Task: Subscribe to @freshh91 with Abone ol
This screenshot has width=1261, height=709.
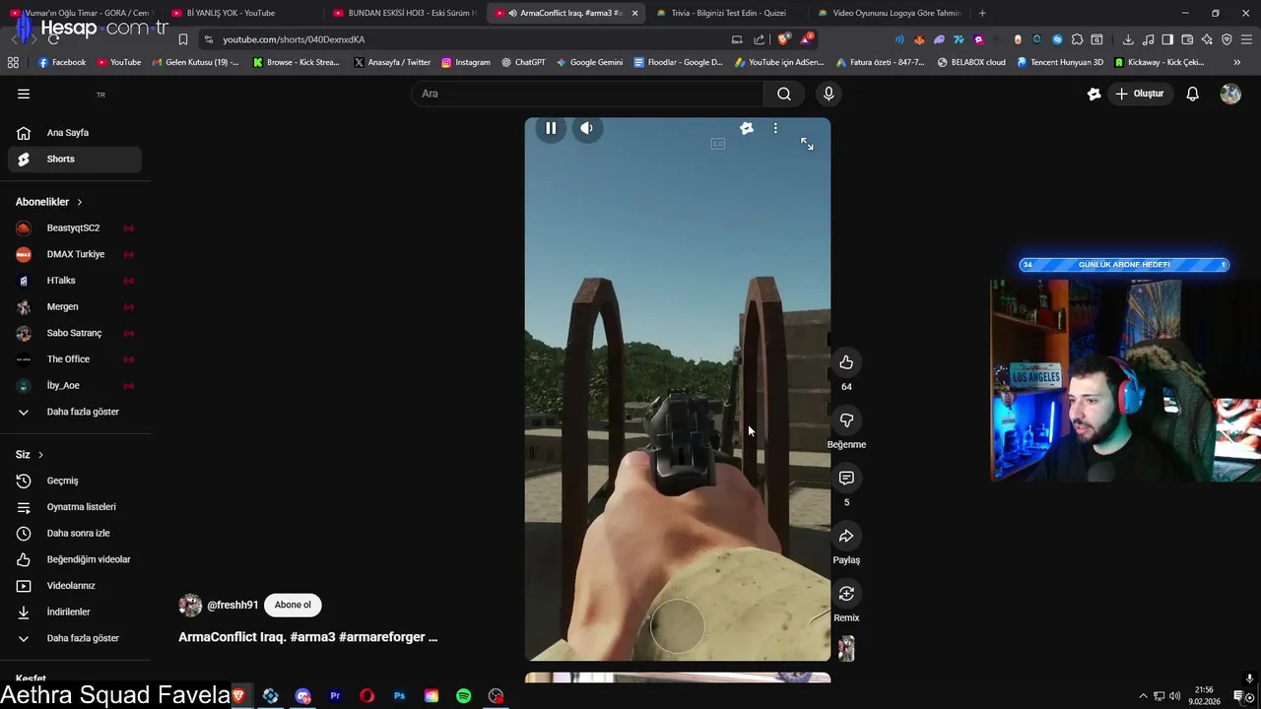Action: click(293, 605)
